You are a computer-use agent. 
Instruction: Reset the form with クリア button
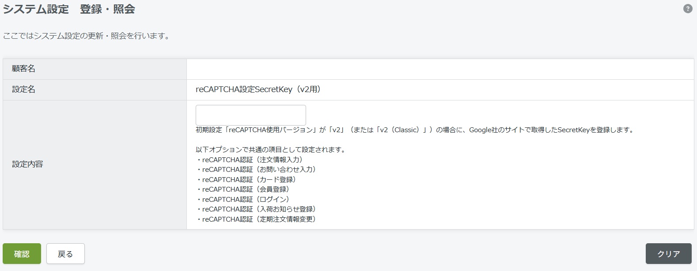[x=668, y=254]
